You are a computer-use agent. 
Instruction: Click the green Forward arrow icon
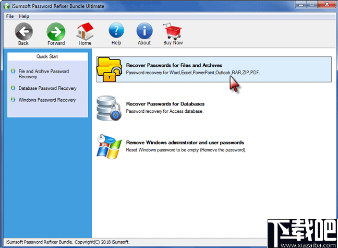click(x=56, y=31)
